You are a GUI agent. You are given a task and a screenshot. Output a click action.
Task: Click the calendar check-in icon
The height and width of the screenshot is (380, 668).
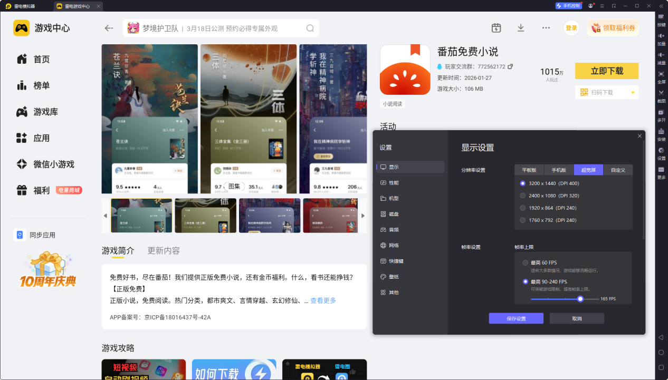[x=496, y=28]
